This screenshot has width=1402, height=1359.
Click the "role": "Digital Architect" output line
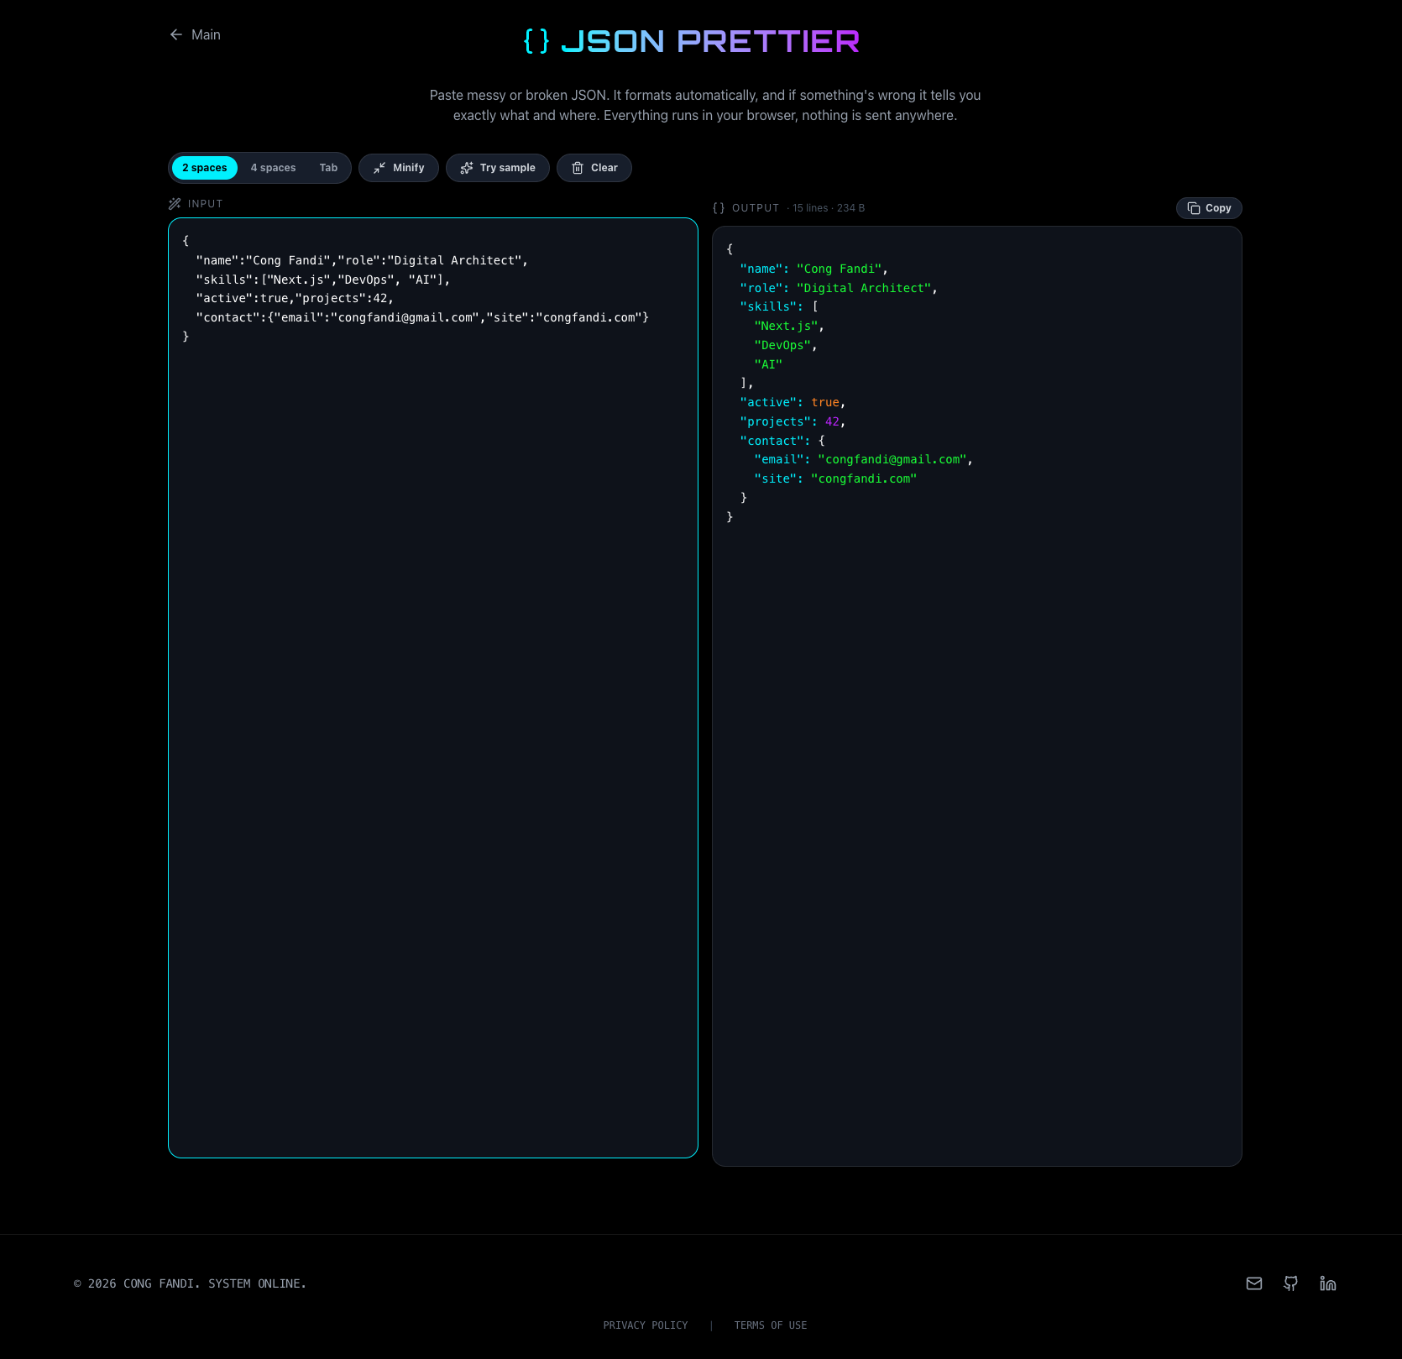click(839, 288)
